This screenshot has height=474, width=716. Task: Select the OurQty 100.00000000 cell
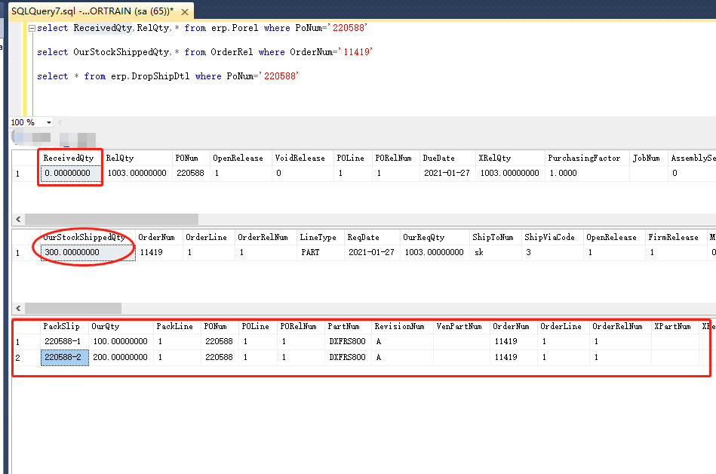(119, 342)
